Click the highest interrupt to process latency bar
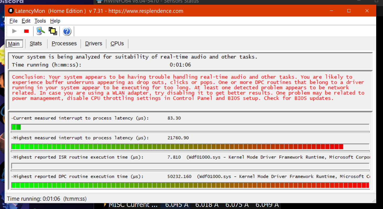This screenshot has height=209, width=383. (190, 147)
